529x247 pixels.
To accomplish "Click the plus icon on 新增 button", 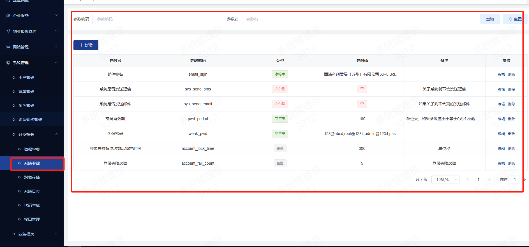I will (81, 45).
